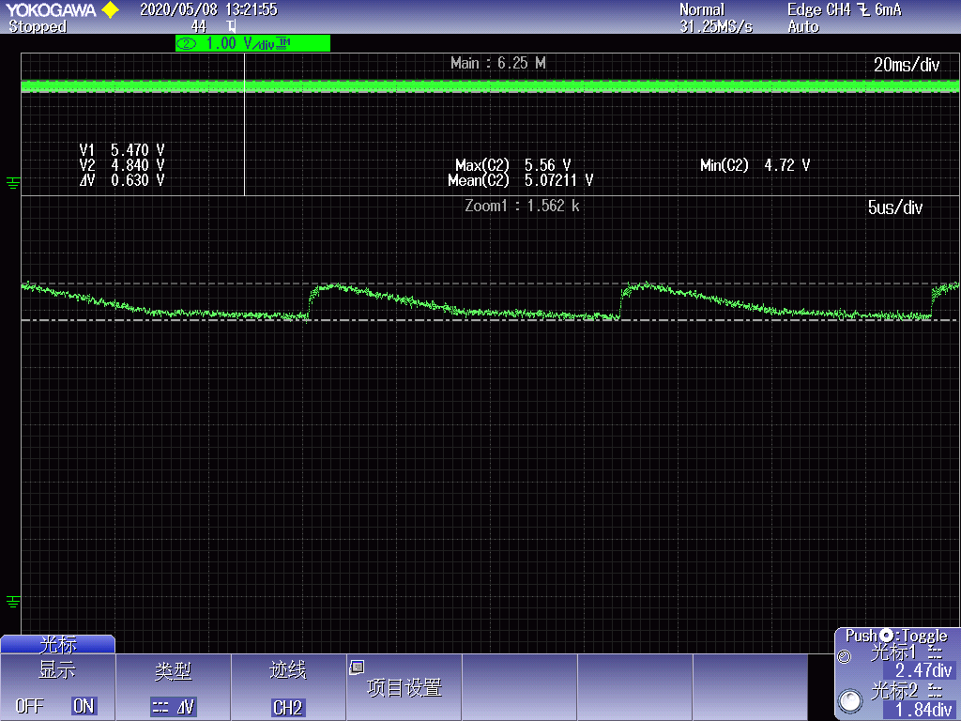The image size is (961, 721).
Task: Click the Main : 6.25 M record length
Action: 497,63
